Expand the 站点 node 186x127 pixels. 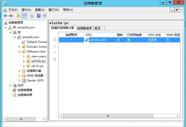pyautogui.click(x=10, y=85)
